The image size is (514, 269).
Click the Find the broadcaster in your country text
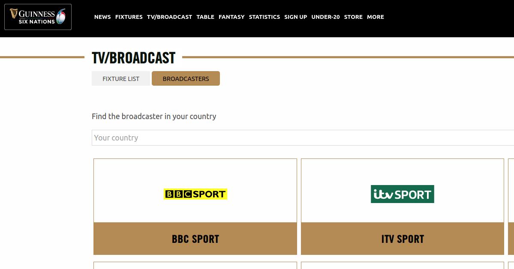154,117
